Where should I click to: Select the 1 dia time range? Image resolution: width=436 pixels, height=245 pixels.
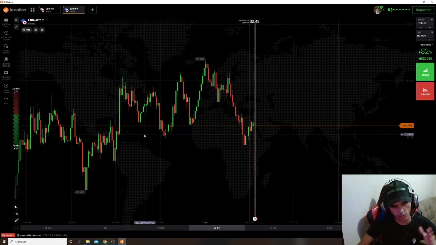coord(105,228)
